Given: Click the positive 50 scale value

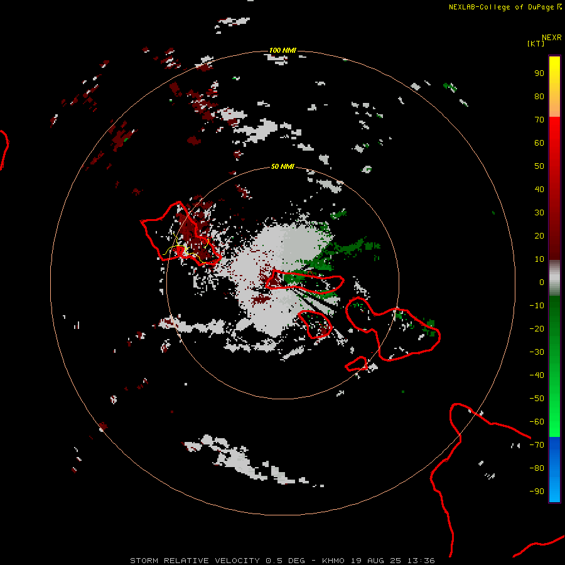Looking at the screenshot, I should tap(539, 166).
